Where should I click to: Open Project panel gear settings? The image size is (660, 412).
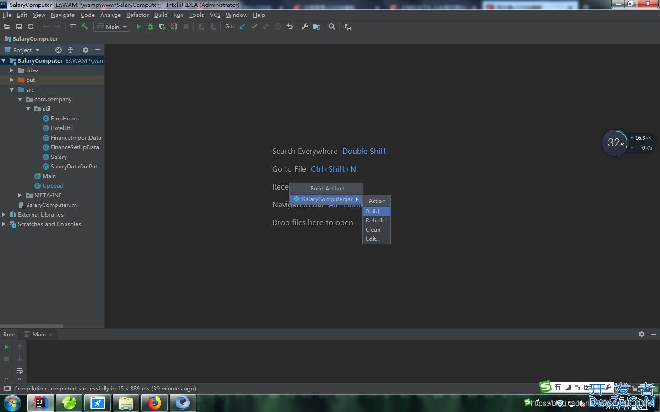tap(86, 50)
